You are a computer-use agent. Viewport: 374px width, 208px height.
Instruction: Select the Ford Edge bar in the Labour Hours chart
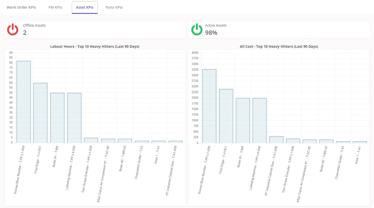coord(40,113)
